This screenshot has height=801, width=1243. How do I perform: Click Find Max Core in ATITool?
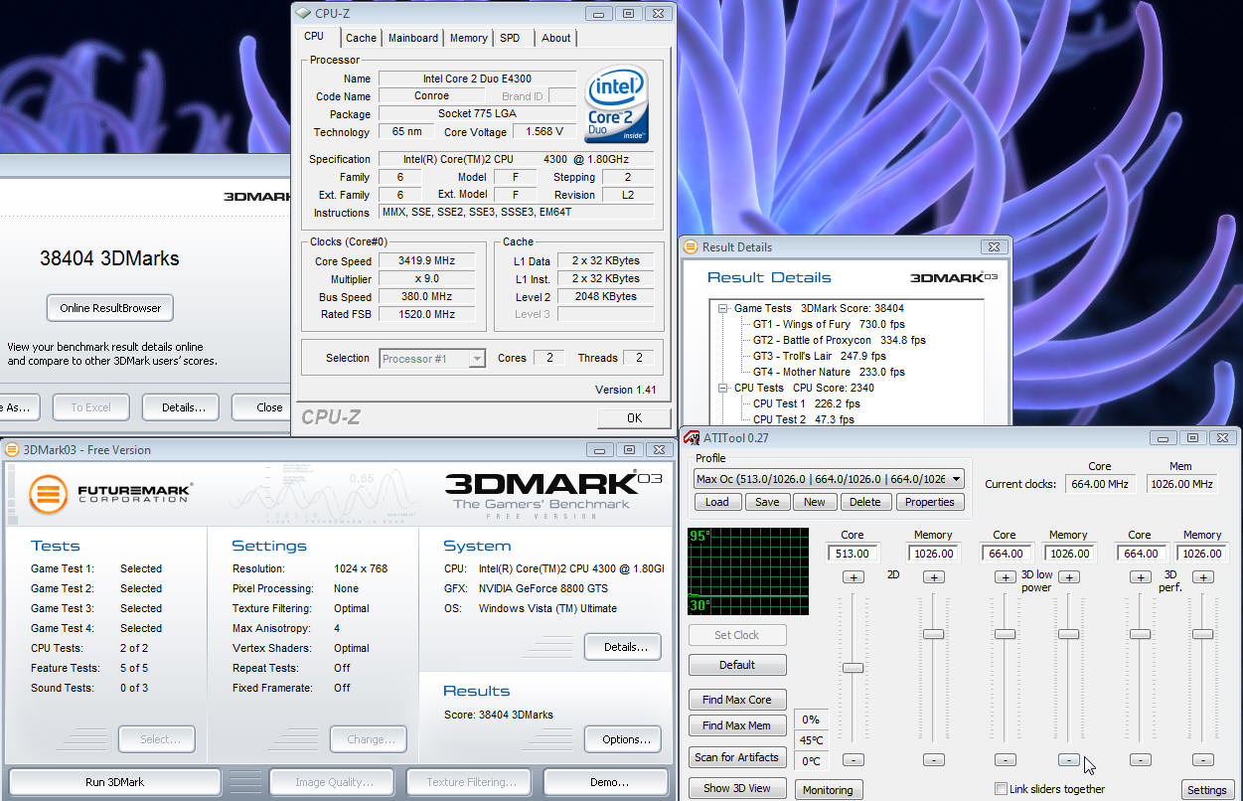(x=737, y=700)
